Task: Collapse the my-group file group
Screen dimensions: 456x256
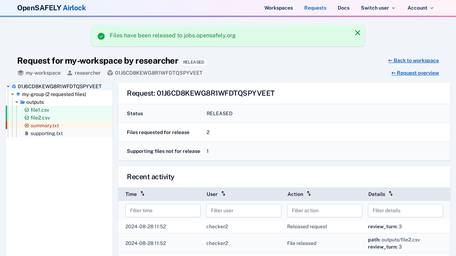Action: pos(12,94)
